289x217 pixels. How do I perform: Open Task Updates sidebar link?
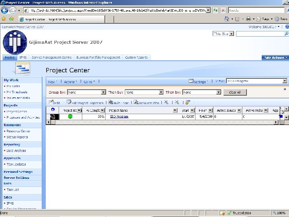pyautogui.click(x=16, y=164)
